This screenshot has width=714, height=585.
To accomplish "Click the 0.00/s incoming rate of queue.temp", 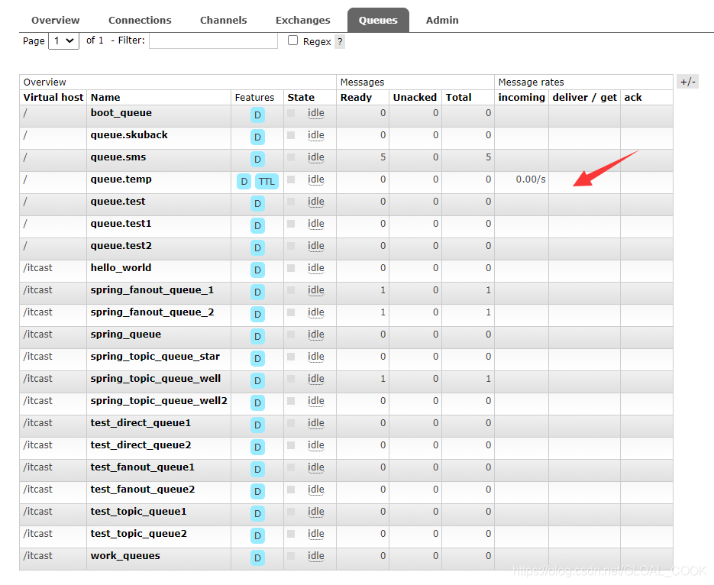I will 531,179.
